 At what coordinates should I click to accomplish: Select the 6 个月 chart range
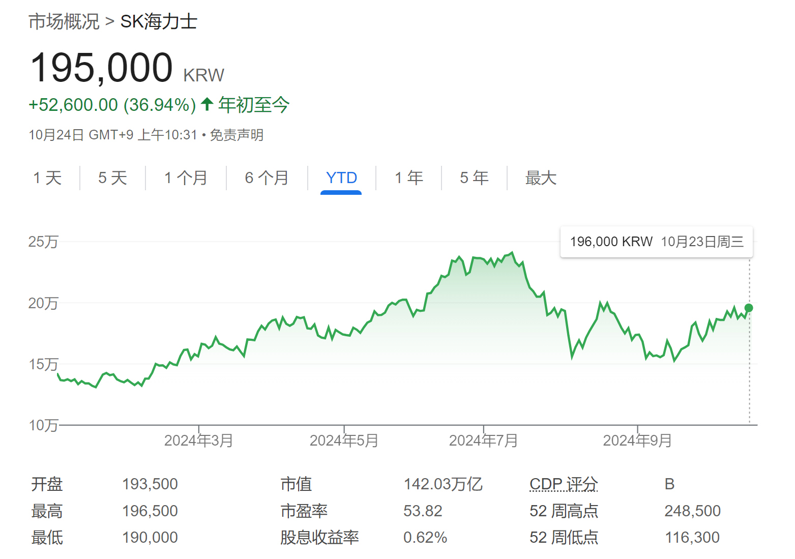click(x=267, y=178)
